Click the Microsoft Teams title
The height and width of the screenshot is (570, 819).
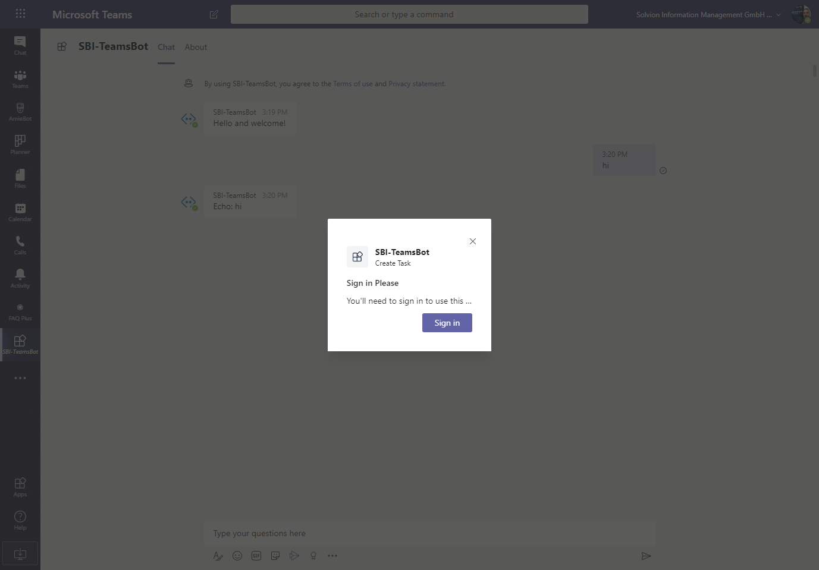92,14
